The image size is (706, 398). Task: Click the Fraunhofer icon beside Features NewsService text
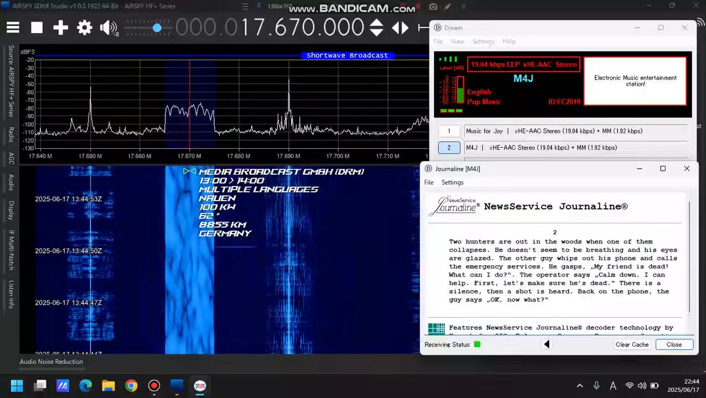pos(437,328)
